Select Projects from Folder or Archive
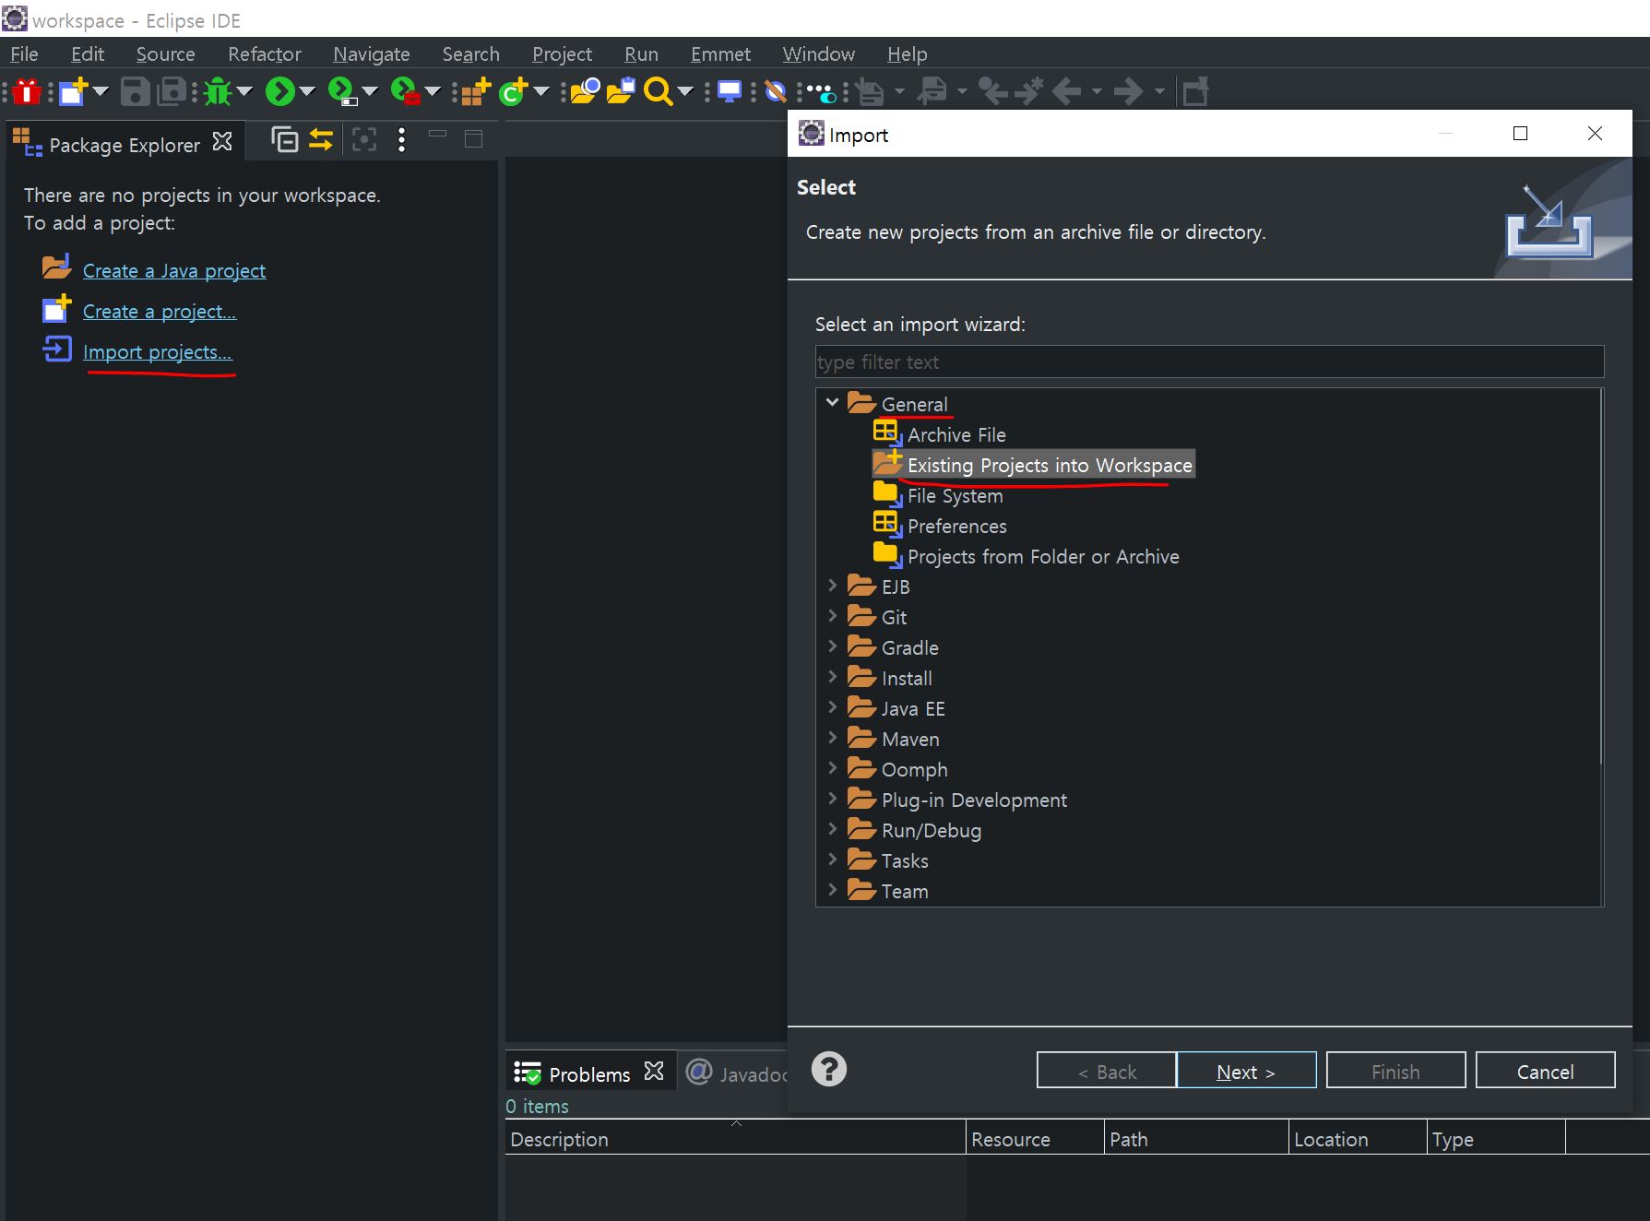 1043,556
